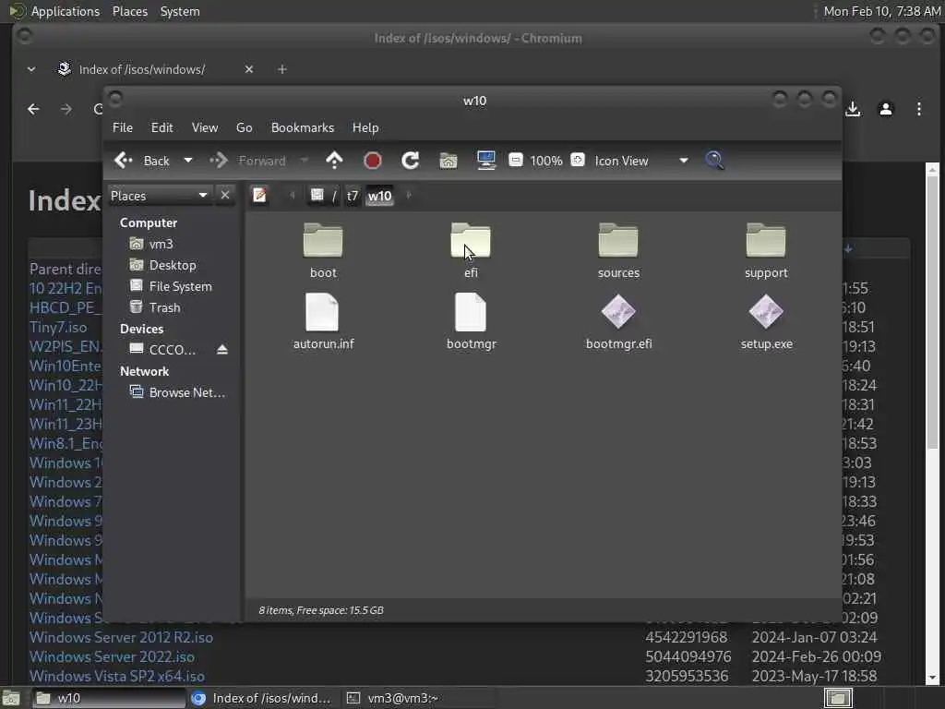
Task: Click the t7 path bar segment
Action: [x=353, y=196]
